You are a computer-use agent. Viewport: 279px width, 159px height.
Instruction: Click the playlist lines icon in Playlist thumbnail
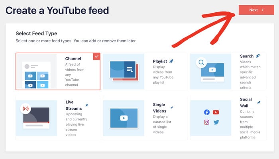(130, 70)
